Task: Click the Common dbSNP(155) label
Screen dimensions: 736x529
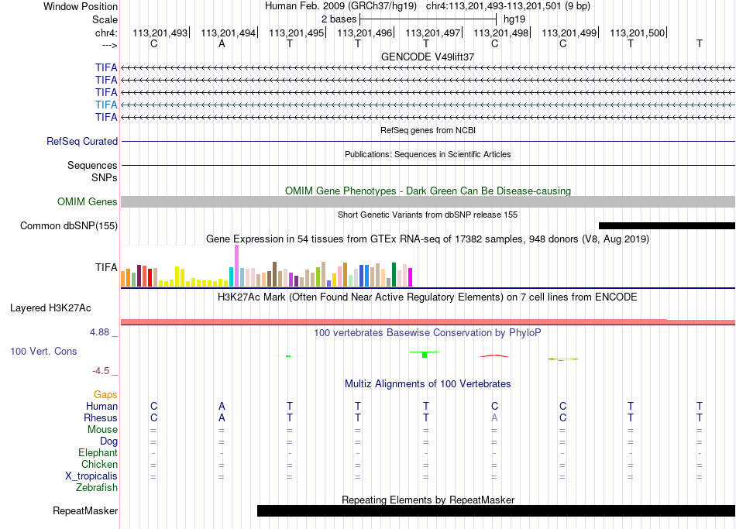Action: coord(69,226)
